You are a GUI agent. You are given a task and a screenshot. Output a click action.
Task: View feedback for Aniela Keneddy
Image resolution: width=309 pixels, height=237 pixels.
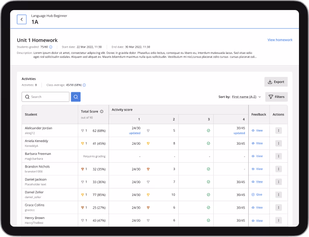[257, 143]
